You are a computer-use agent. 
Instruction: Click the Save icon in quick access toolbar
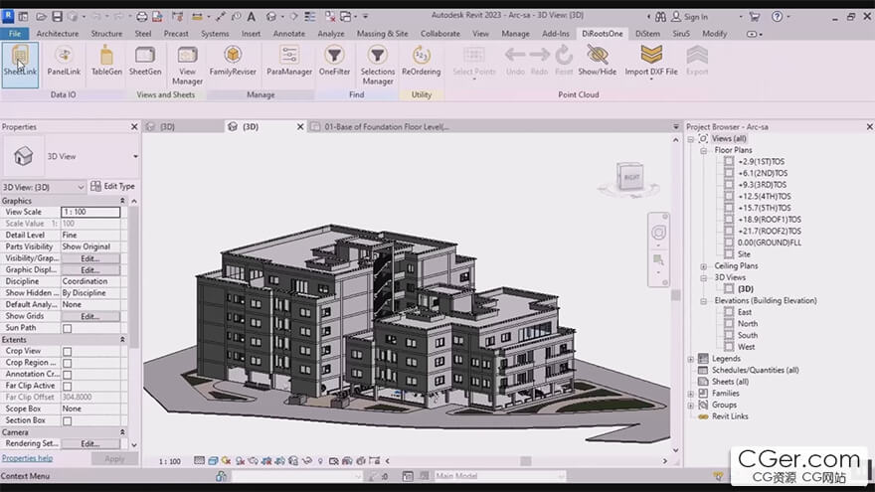[57, 16]
